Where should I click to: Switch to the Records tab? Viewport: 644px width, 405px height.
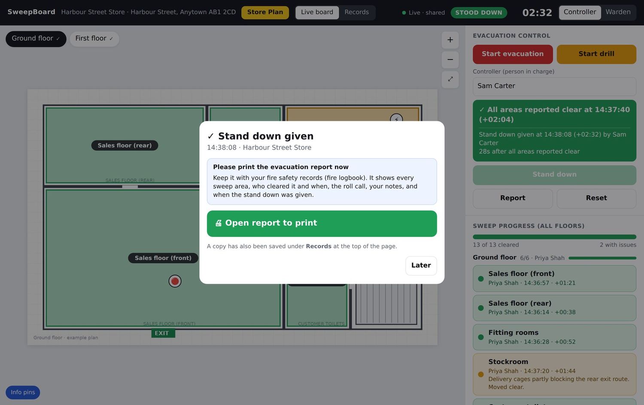pyautogui.click(x=356, y=12)
